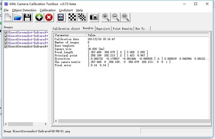Open the Undistort menu
The height and width of the screenshot is (139, 215).
[x=66, y=10]
